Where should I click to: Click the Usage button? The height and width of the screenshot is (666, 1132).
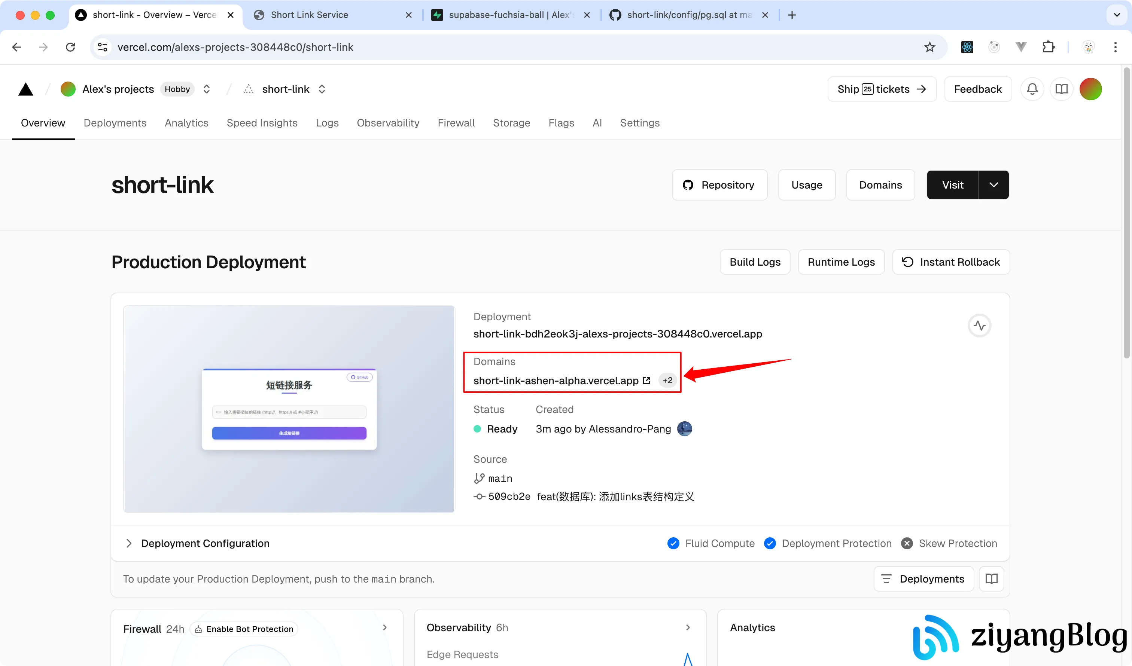click(807, 185)
